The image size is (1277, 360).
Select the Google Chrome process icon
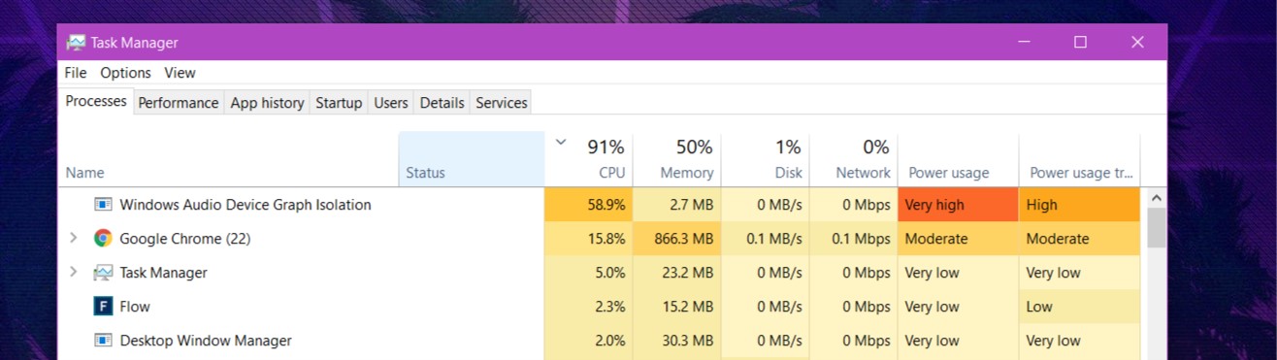pos(103,238)
